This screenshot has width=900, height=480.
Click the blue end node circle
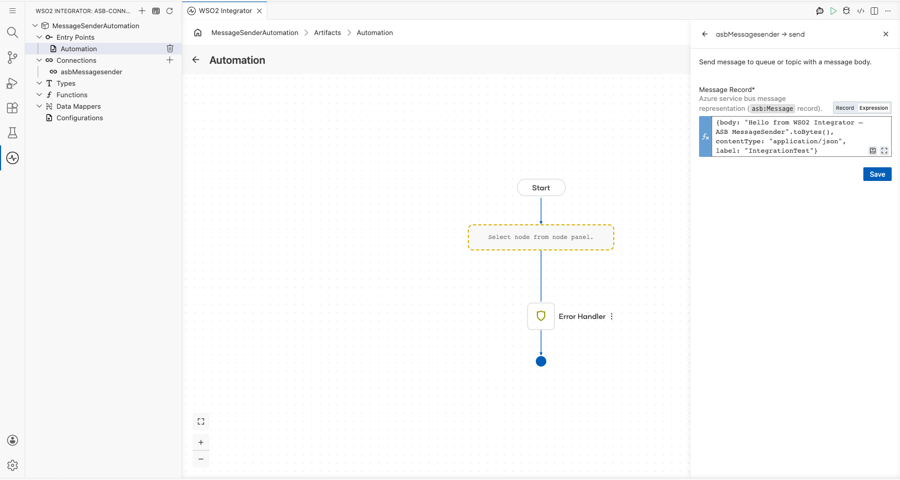(541, 361)
